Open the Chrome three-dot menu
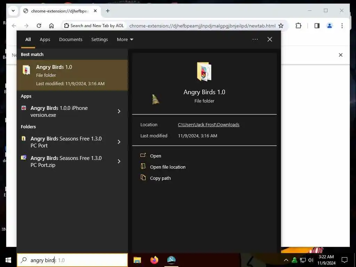The width and height of the screenshot is (356, 267). pyautogui.click(x=342, y=26)
